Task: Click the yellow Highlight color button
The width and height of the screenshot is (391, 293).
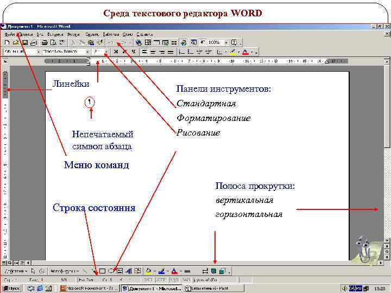Action: [232, 52]
